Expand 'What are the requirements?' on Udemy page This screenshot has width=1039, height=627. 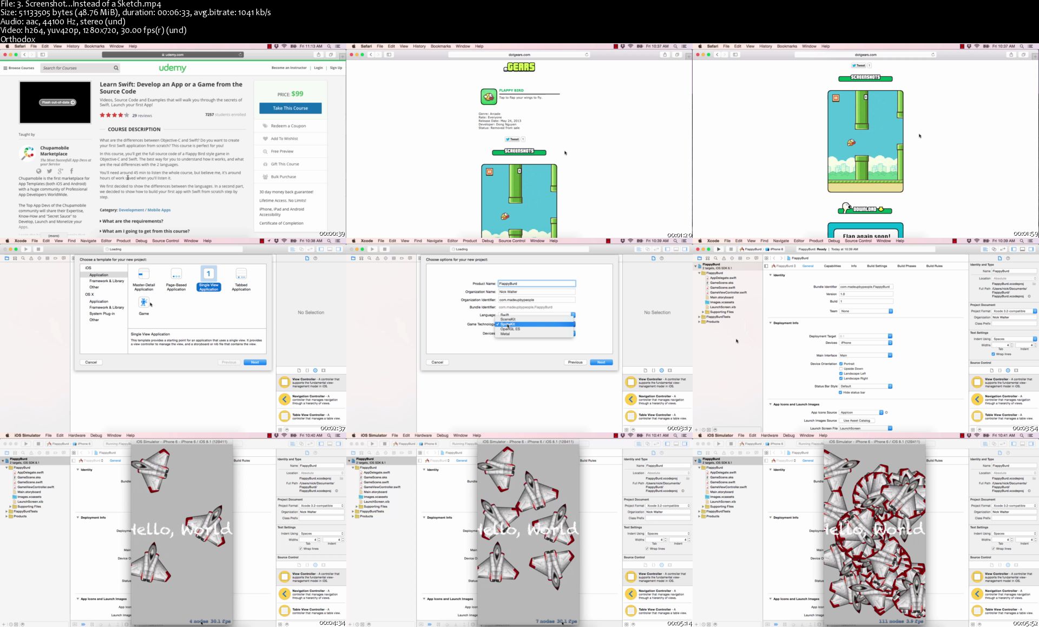tap(133, 221)
